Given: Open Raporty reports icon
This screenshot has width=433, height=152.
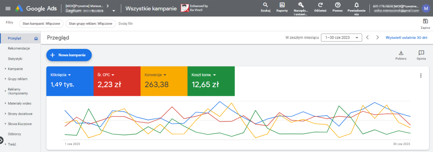Looking at the screenshot, I should (x=282, y=5).
